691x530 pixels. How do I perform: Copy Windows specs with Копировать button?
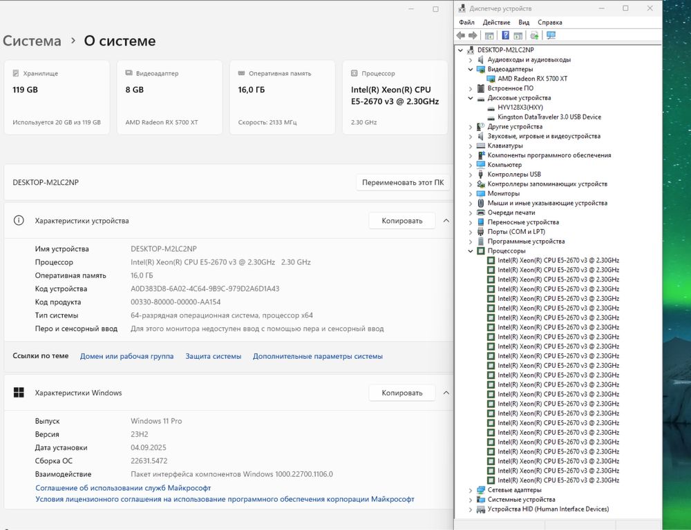[x=402, y=393]
